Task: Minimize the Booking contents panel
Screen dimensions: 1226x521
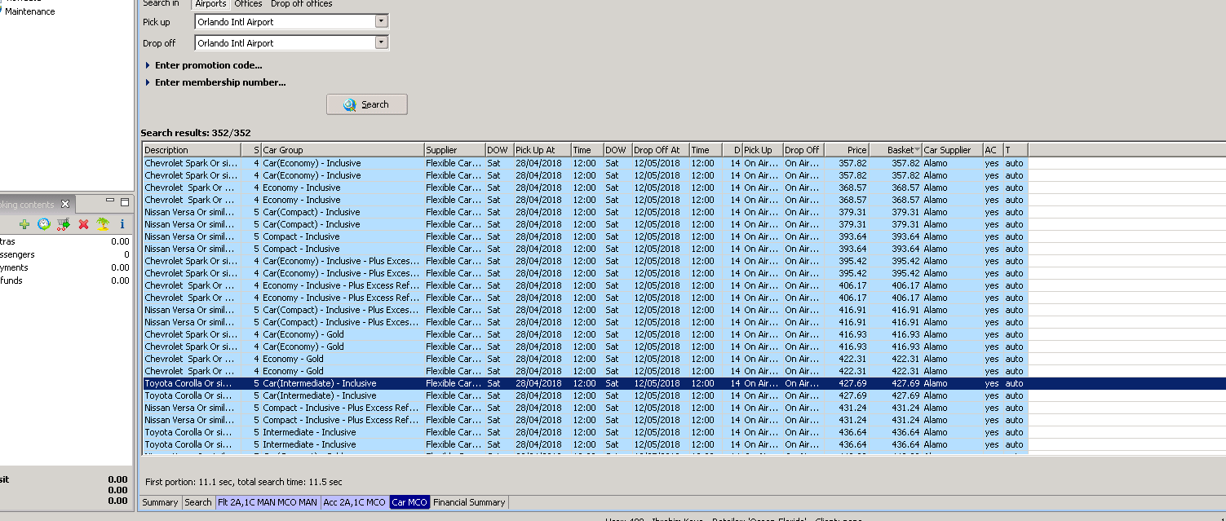Action: click(110, 201)
